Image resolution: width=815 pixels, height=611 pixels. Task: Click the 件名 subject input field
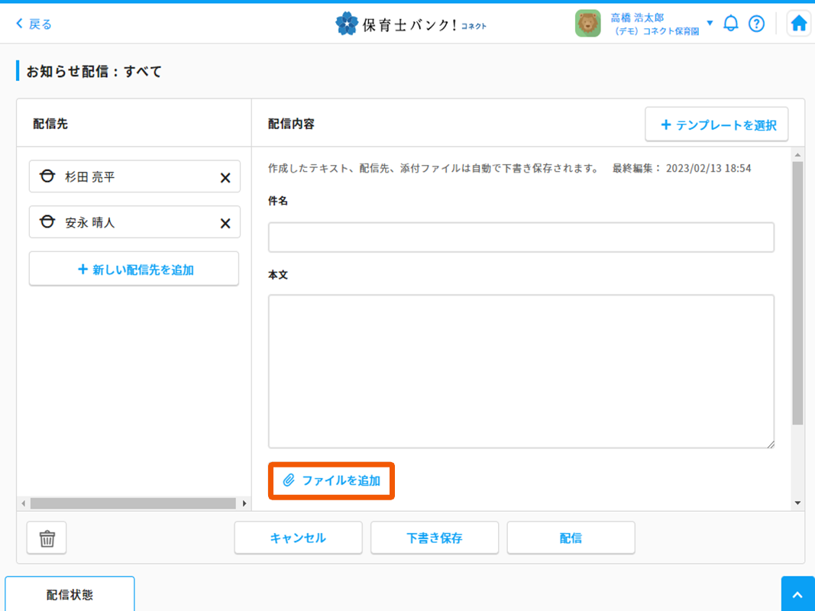[521, 237]
